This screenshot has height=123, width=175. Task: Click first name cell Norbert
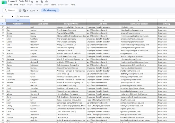click(18, 53)
